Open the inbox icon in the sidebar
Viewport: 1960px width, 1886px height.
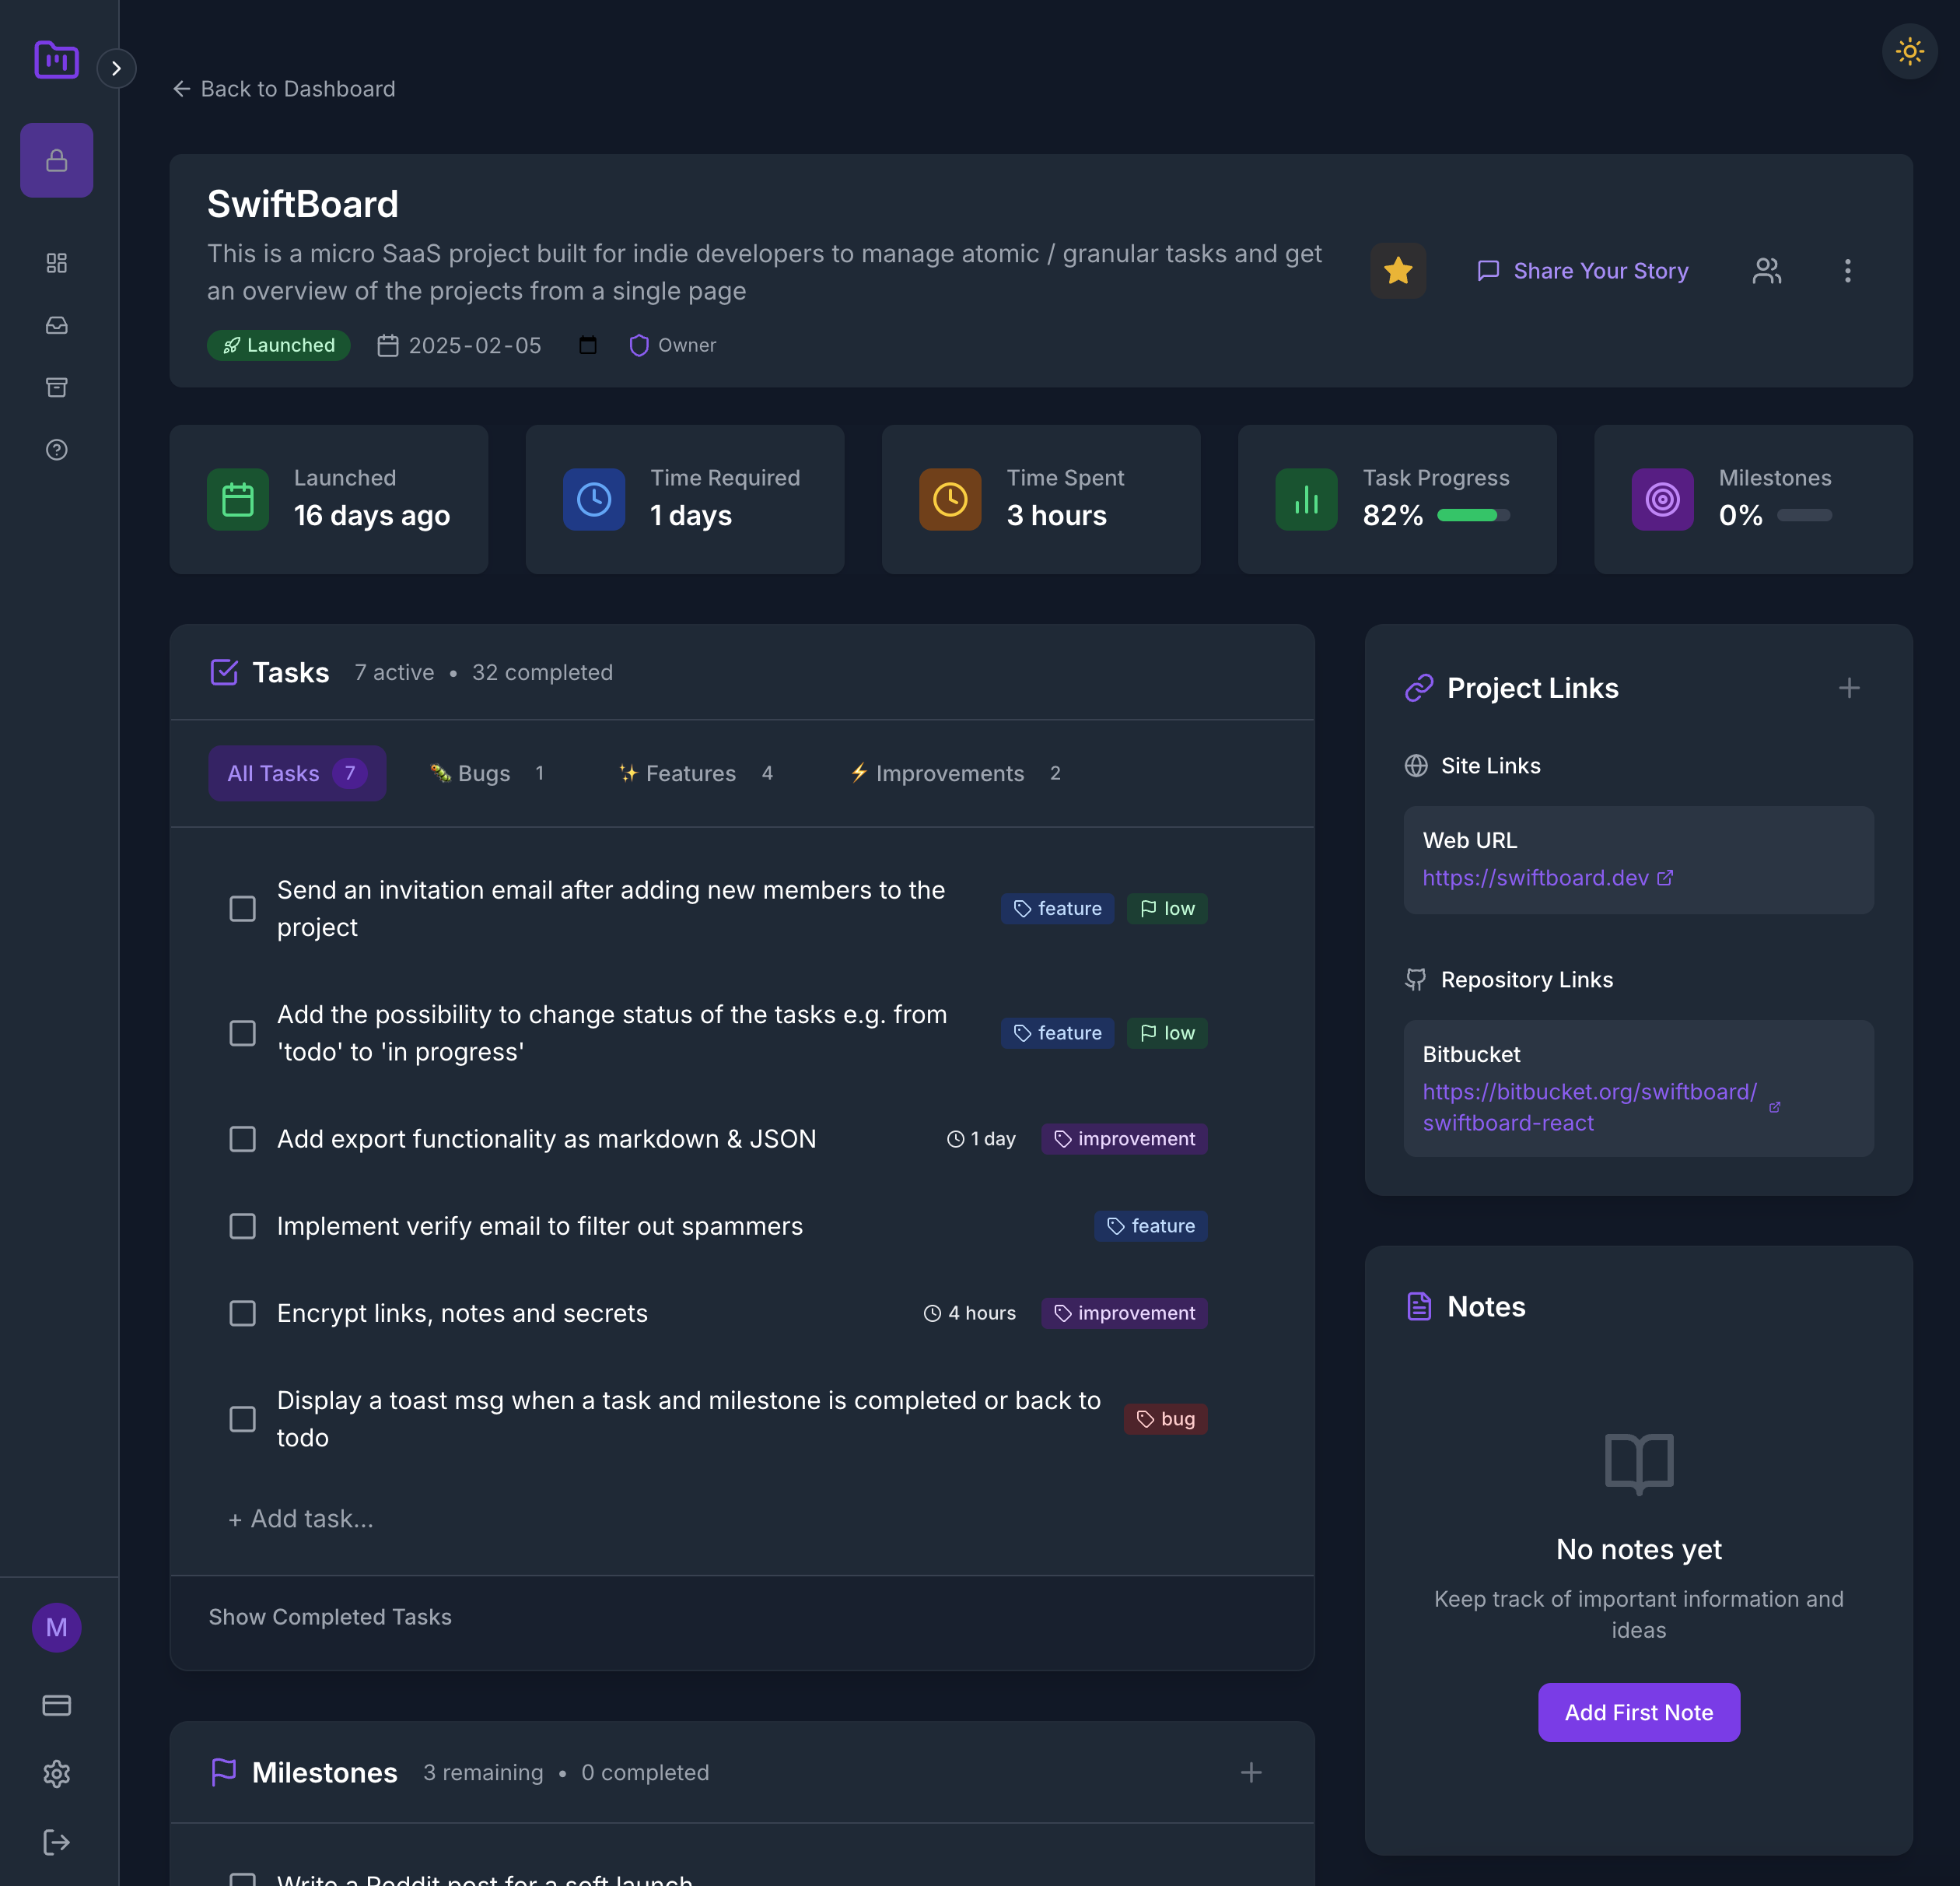(x=56, y=325)
